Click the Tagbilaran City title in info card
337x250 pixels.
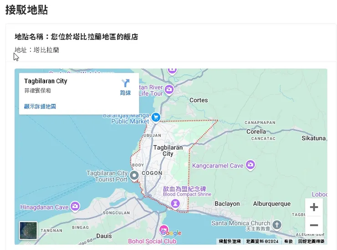(x=46, y=81)
